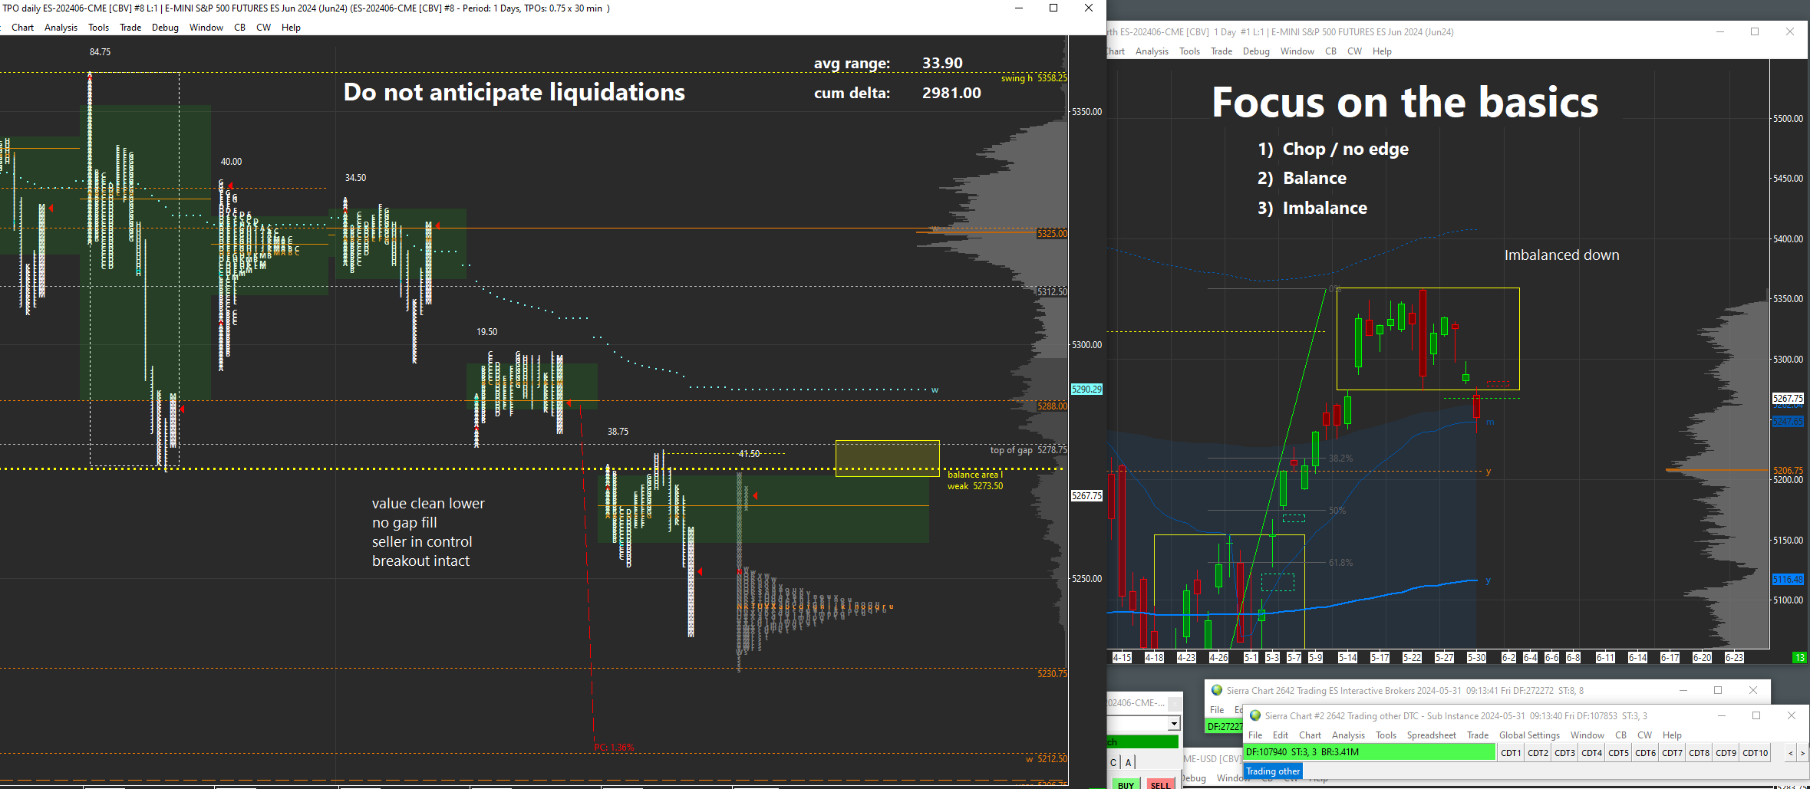Open Global Settings in the Sub Instance window

click(1529, 735)
